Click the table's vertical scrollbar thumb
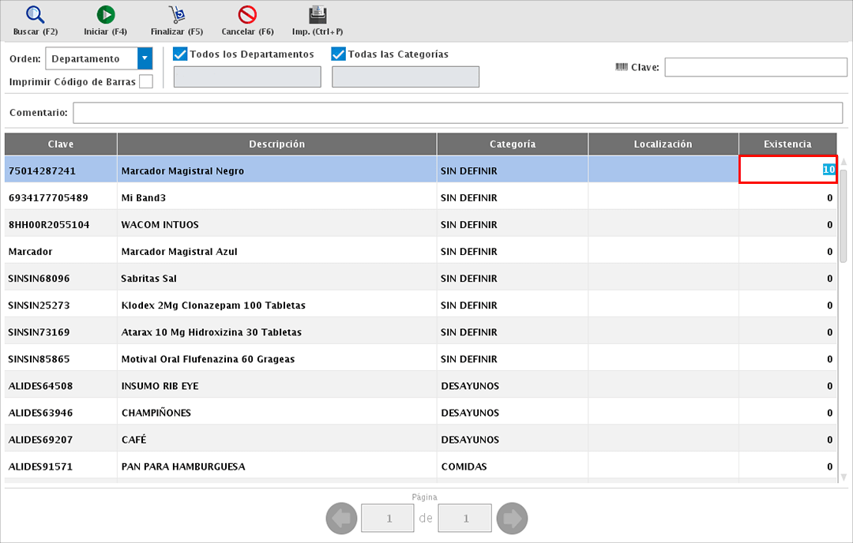The image size is (853, 543). point(843,215)
